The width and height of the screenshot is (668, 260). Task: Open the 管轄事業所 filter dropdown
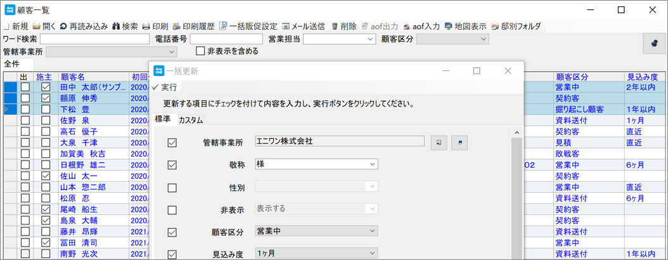172,51
